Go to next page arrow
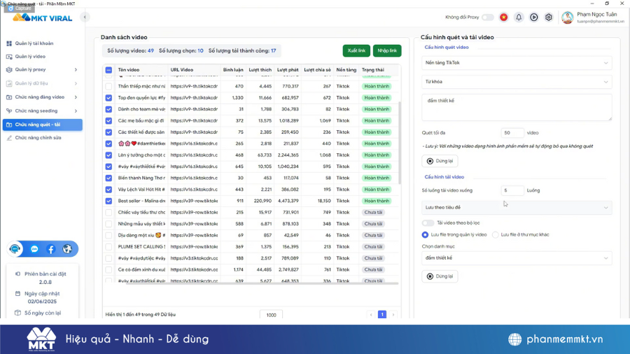 393,315
